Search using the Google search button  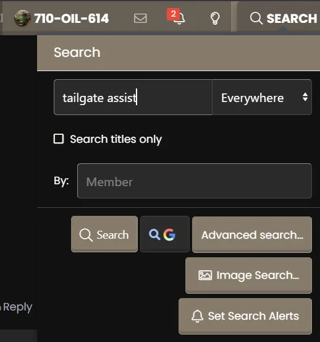pyautogui.click(x=165, y=234)
